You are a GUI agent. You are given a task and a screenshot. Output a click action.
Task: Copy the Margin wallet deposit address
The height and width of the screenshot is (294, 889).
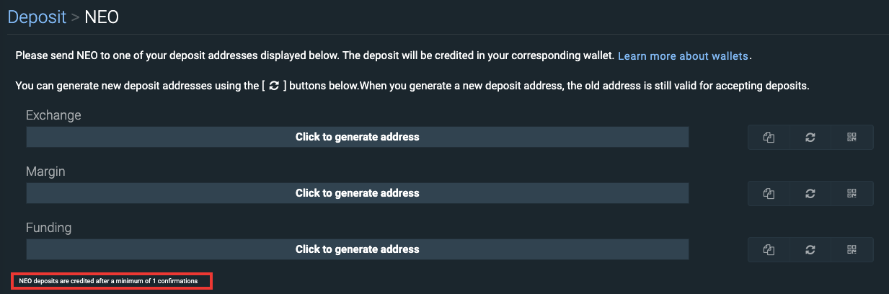(769, 193)
